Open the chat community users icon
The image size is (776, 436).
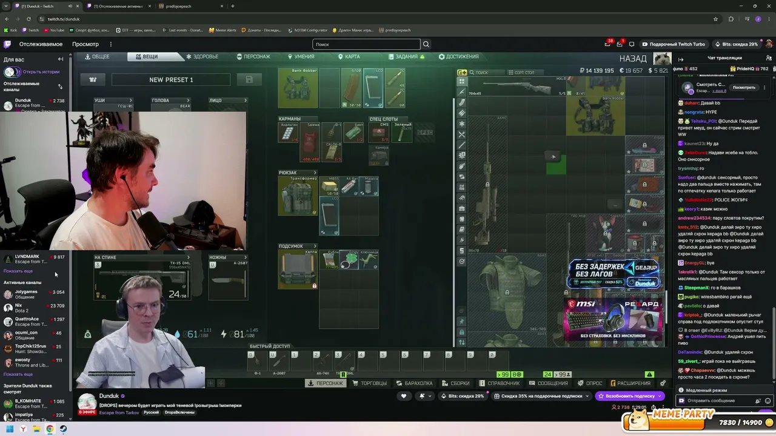coord(769,58)
